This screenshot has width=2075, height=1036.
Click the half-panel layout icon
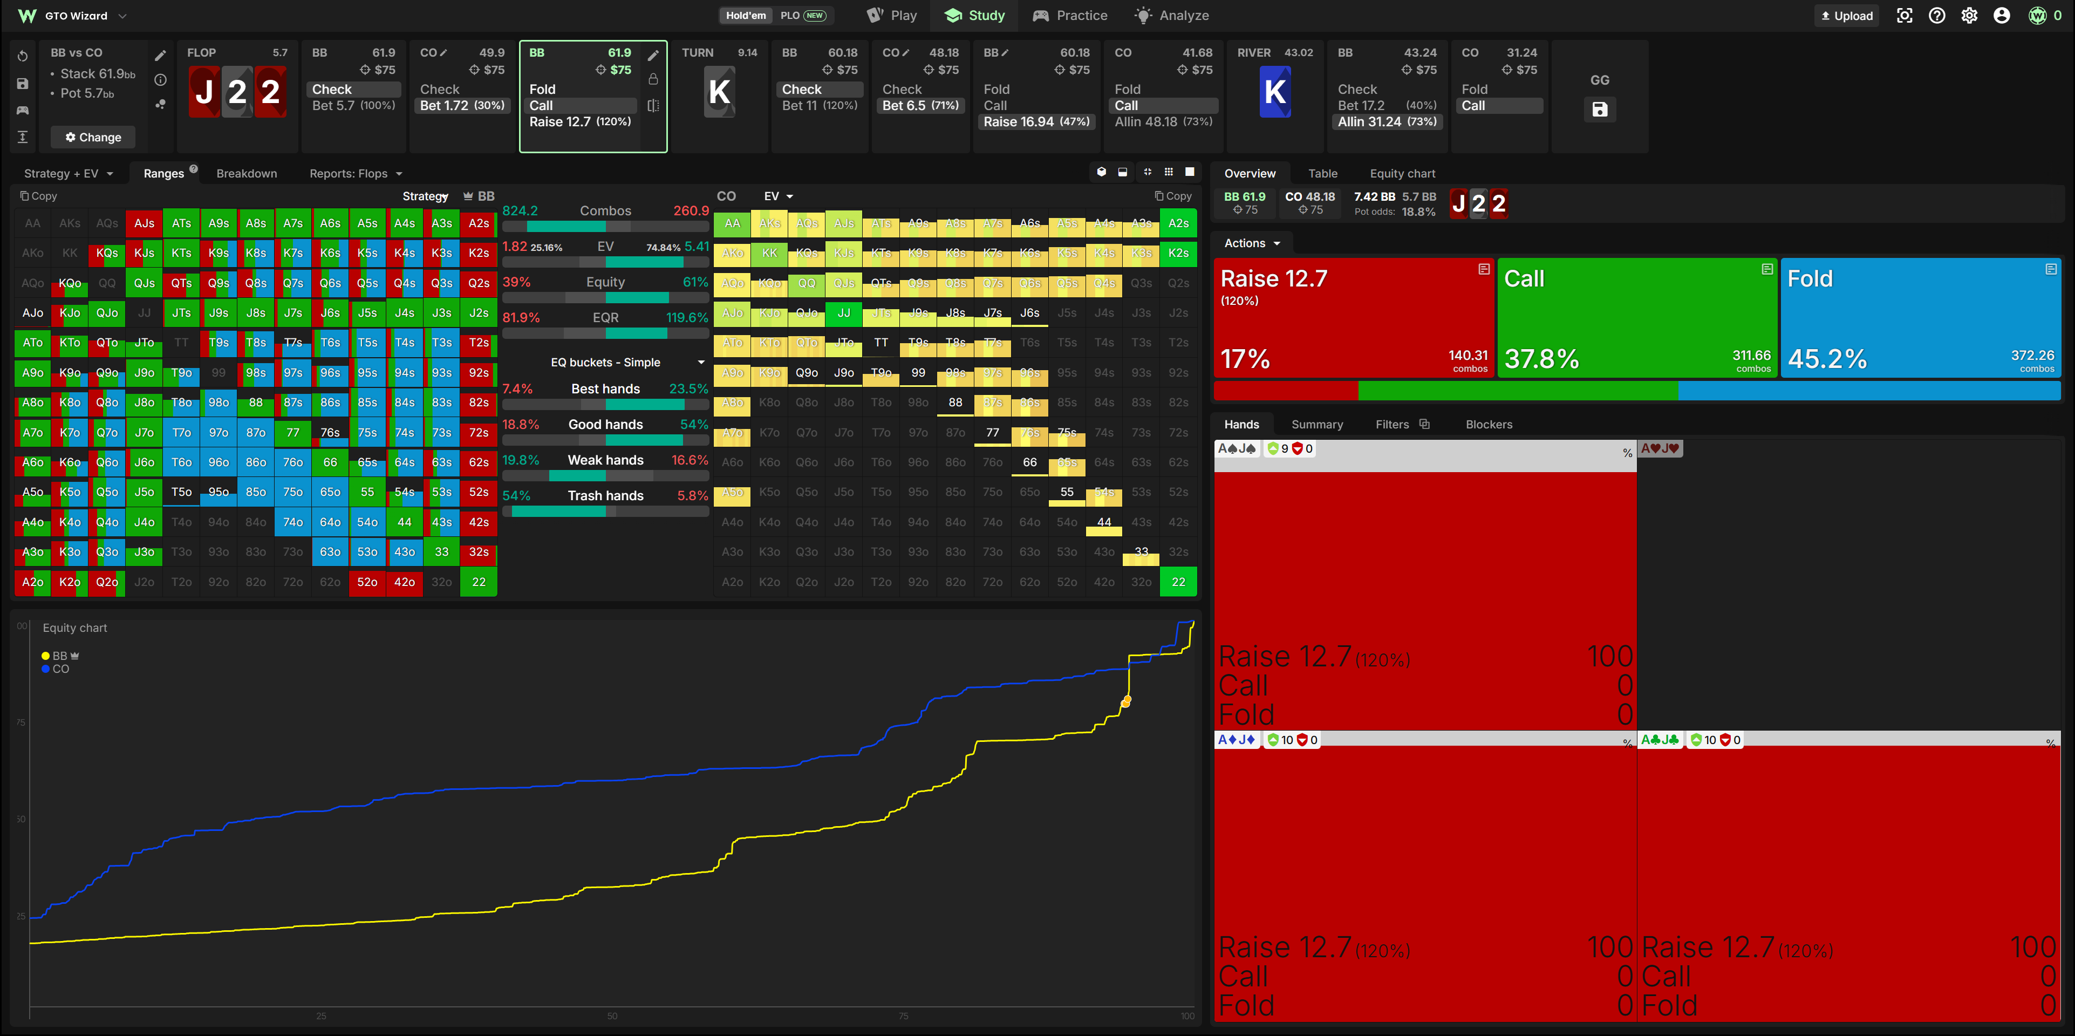(x=1123, y=172)
